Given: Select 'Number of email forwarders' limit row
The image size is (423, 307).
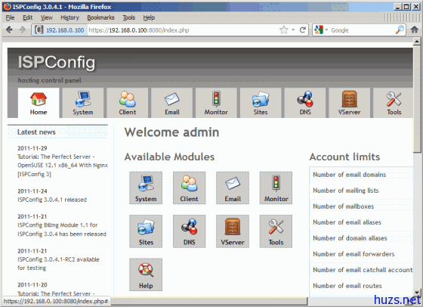Looking at the screenshot, I should (x=361, y=254).
